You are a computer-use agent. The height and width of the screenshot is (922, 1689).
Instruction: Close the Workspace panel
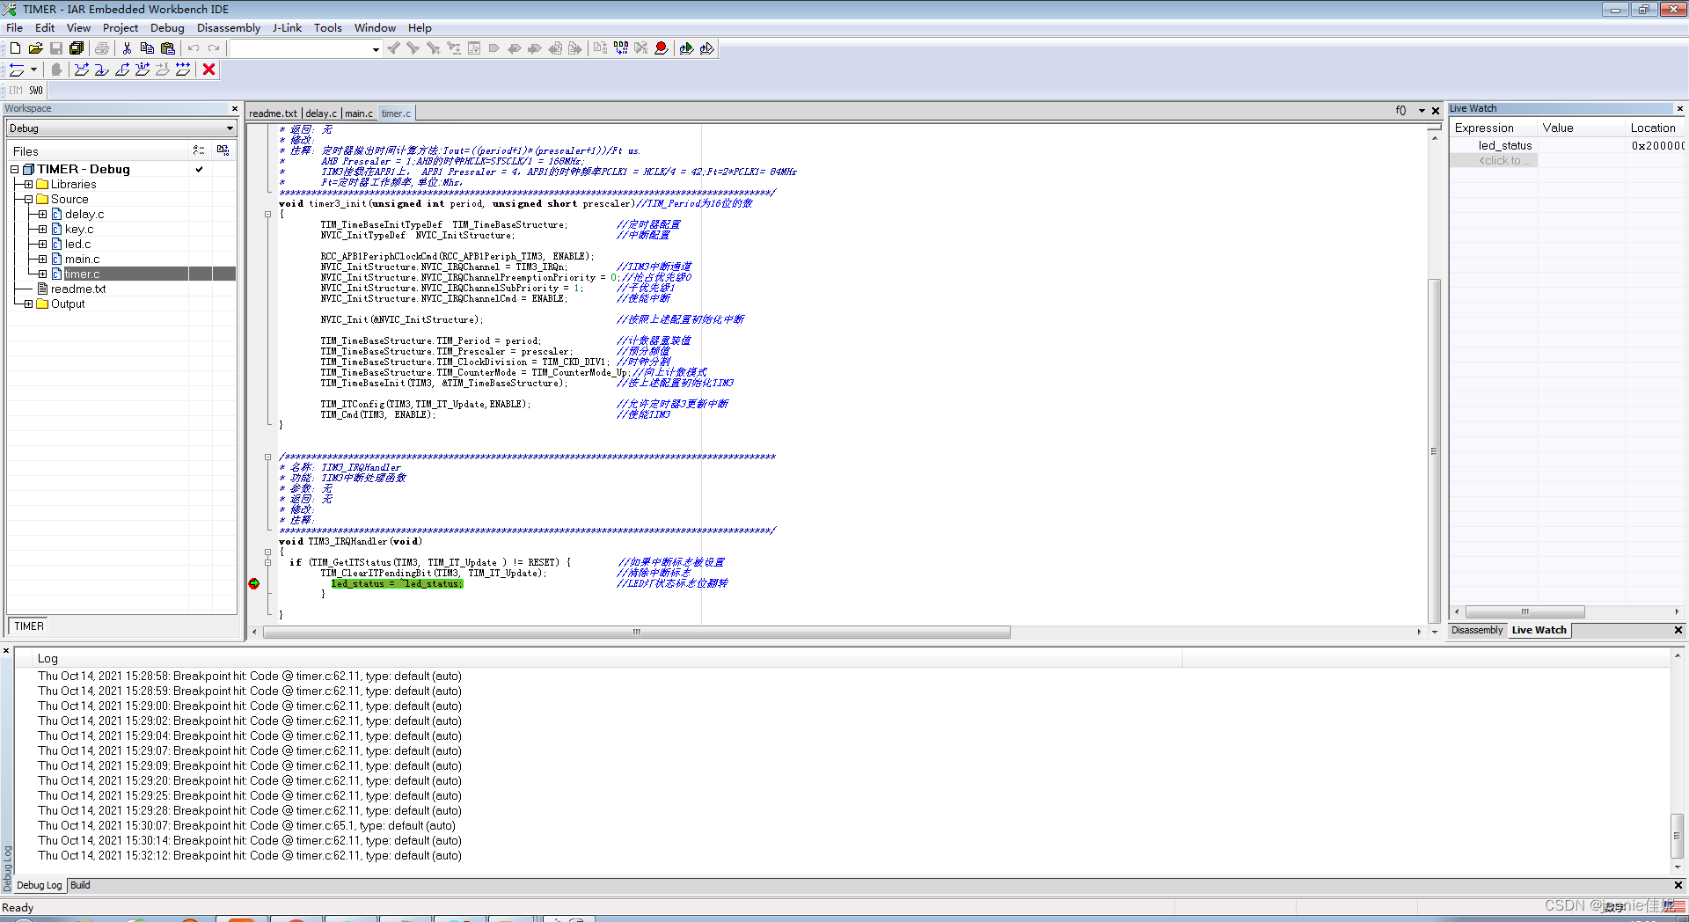[235, 108]
